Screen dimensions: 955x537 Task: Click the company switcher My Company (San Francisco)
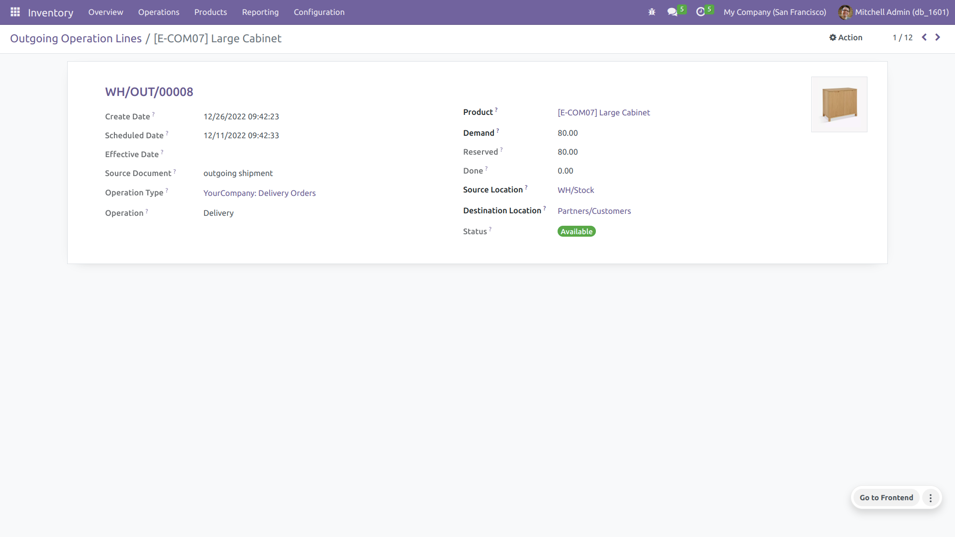point(774,12)
